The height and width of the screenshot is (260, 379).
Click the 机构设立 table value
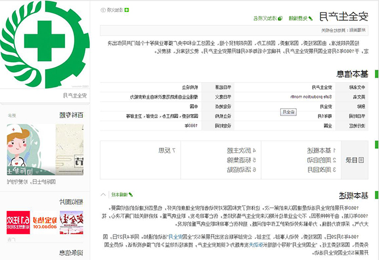pyautogui.click(x=190, y=87)
